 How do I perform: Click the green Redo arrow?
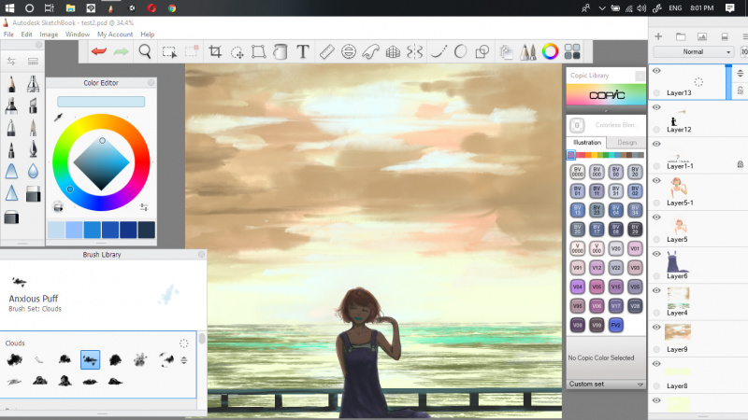[x=122, y=51]
